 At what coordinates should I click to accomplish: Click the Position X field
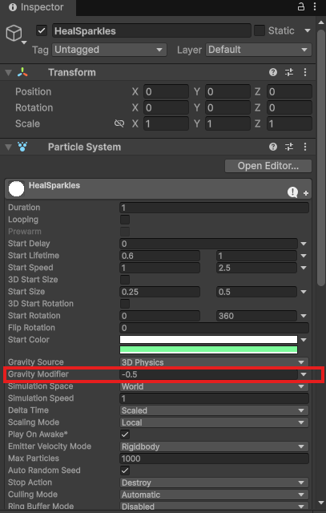[166, 91]
